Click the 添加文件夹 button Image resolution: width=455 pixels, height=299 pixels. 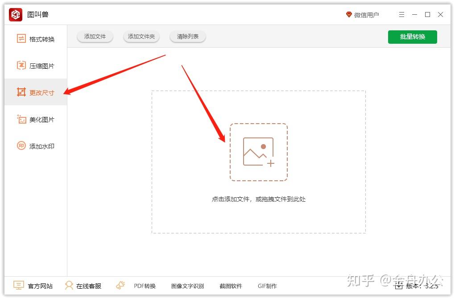[141, 37]
